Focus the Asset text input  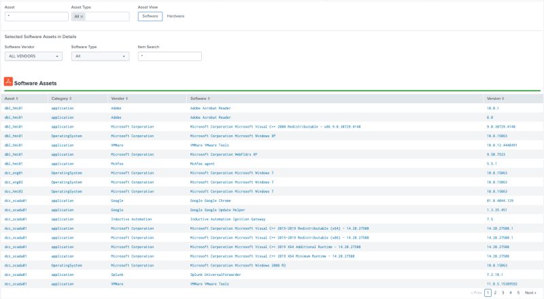(x=37, y=16)
